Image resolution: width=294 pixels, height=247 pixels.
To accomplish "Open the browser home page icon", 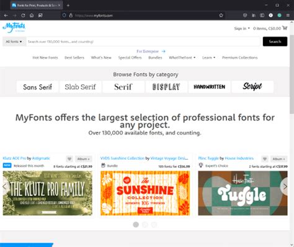I will (x=32, y=15).
